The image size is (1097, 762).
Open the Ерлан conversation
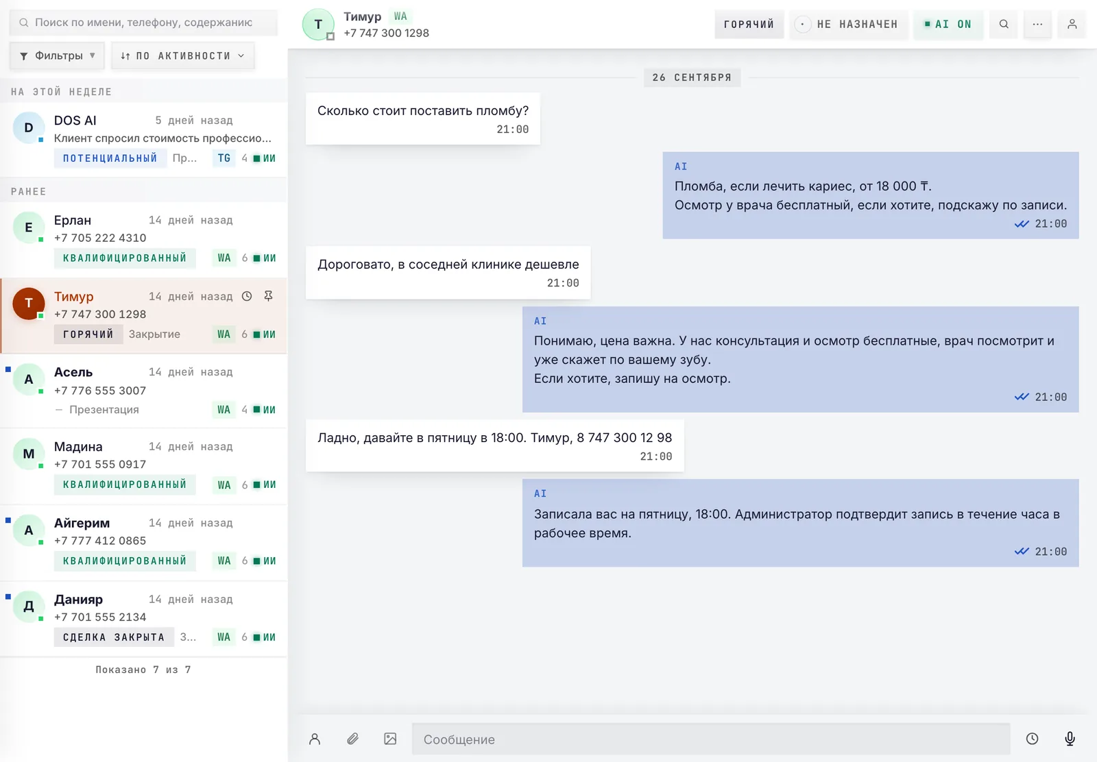pyautogui.click(x=144, y=240)
